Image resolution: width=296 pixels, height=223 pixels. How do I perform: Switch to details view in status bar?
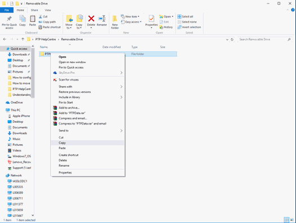(286, 220)
